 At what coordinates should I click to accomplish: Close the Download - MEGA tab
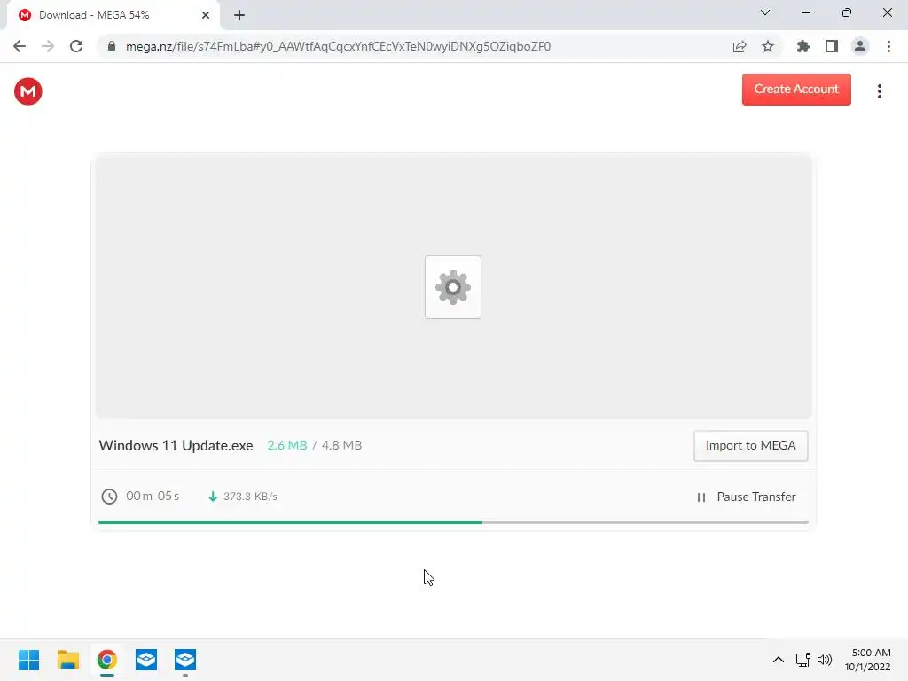206,15
